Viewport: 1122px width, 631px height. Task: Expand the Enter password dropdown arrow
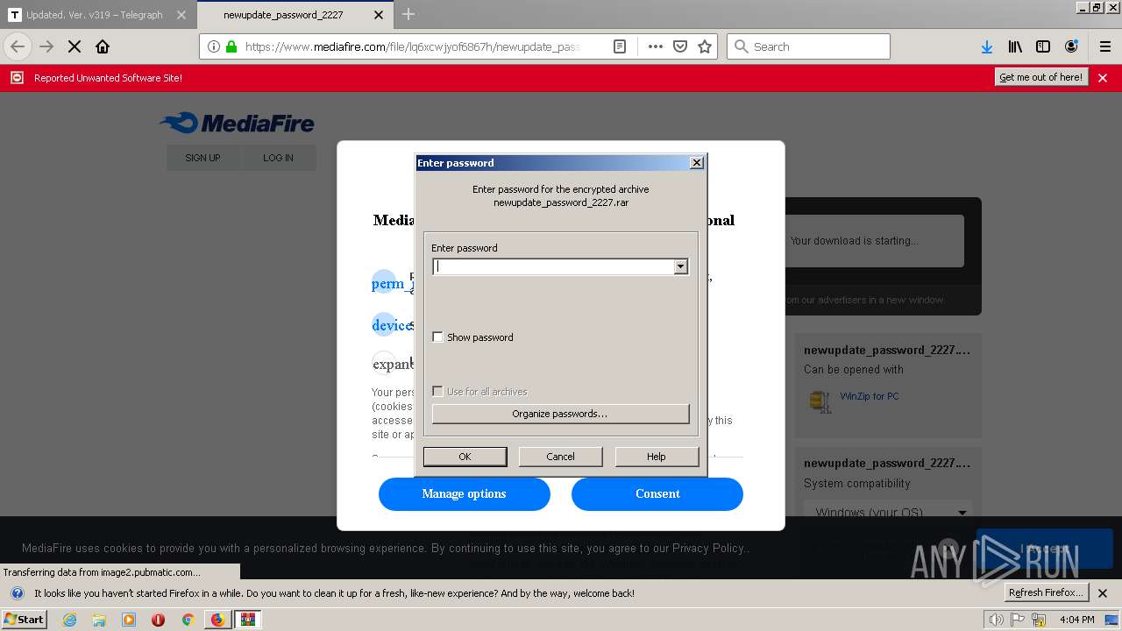pos(681,266)
